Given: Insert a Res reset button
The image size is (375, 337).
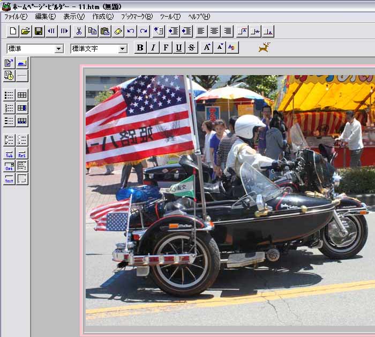Looking at the screenshot, I should click(x=22, y=153).
